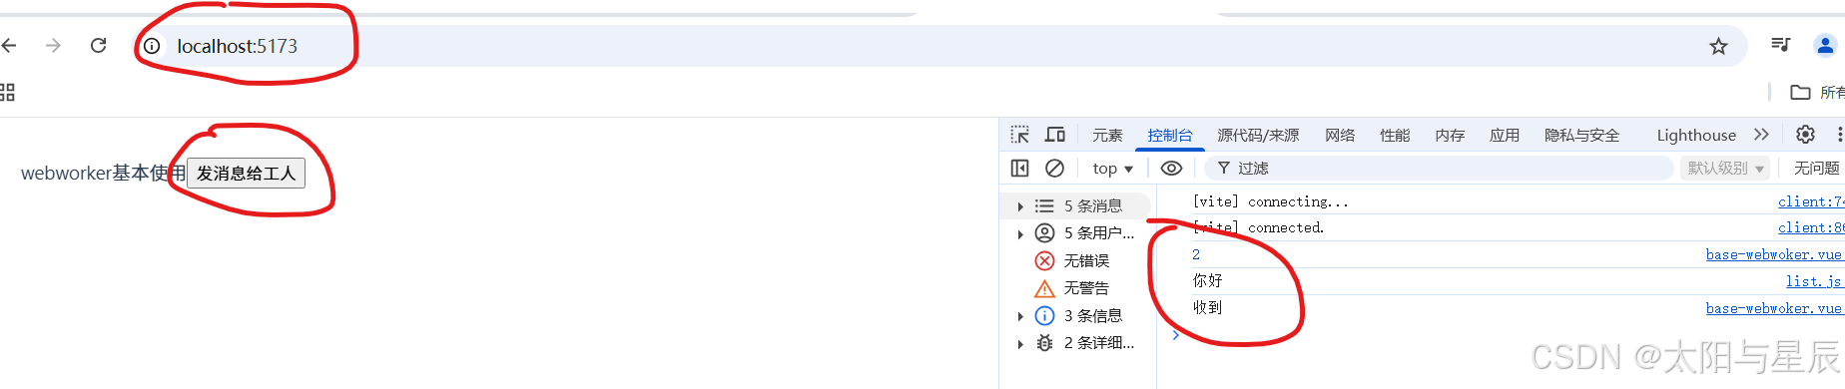The height and width of the screenshot is (389, 1845).
Task: Switch to the 网络 tab
Action: [1340, 136]
